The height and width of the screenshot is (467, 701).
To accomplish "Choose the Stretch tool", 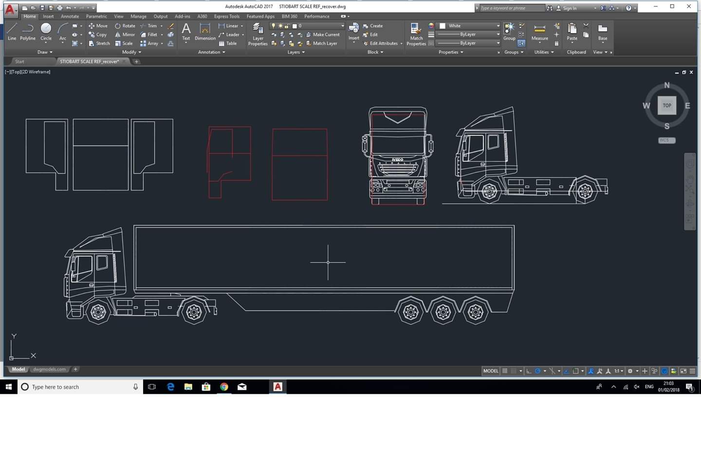I will pyautogui.click(x=99, y=43).
